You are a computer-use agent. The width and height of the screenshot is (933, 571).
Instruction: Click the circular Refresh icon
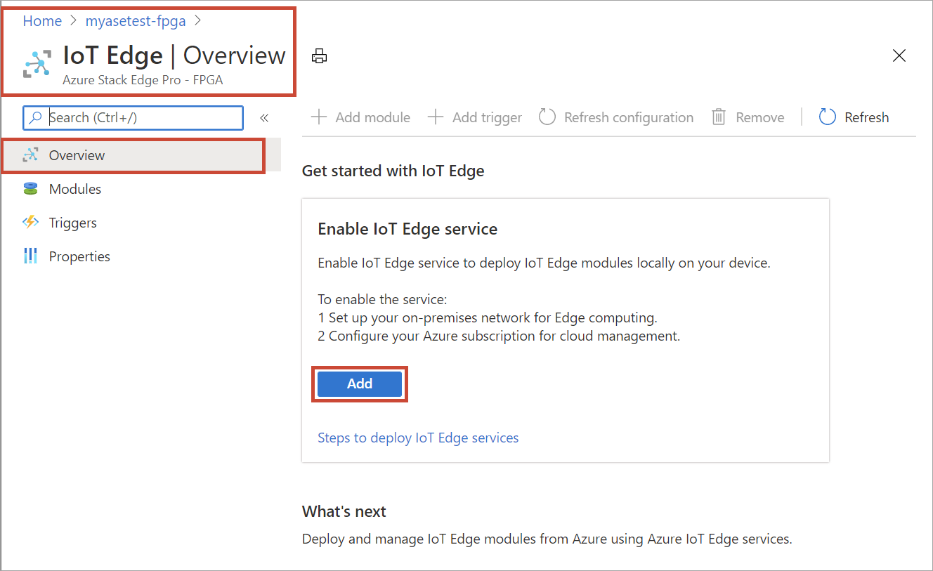828,117
